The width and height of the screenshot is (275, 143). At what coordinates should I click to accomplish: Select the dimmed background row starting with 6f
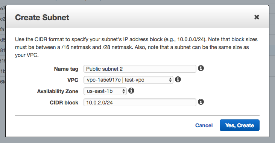click(x=3, y=82)
